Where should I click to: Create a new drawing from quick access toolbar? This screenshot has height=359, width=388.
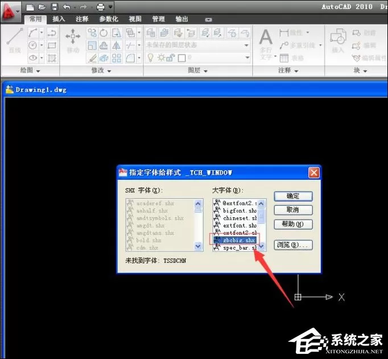point(30,7)
